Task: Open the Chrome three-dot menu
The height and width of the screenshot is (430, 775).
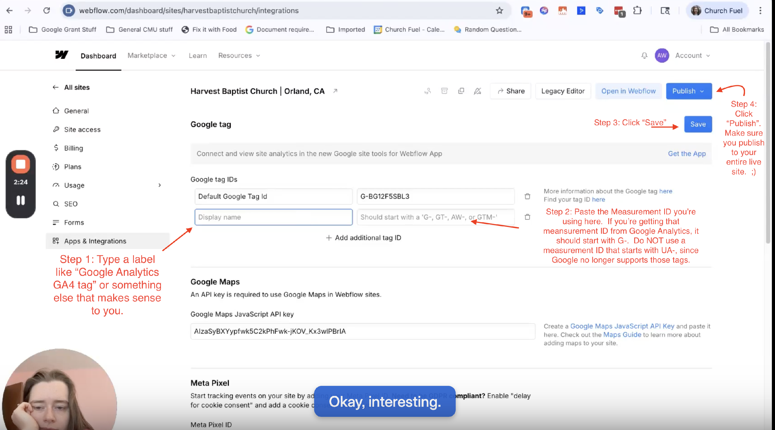Action: coord(760,11)
